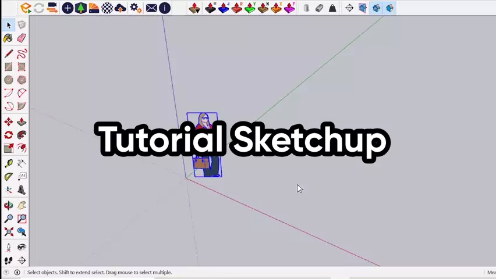Screen dimensions: 496x279
Task: Select the Follow Me tool
Action: [22, 135]
